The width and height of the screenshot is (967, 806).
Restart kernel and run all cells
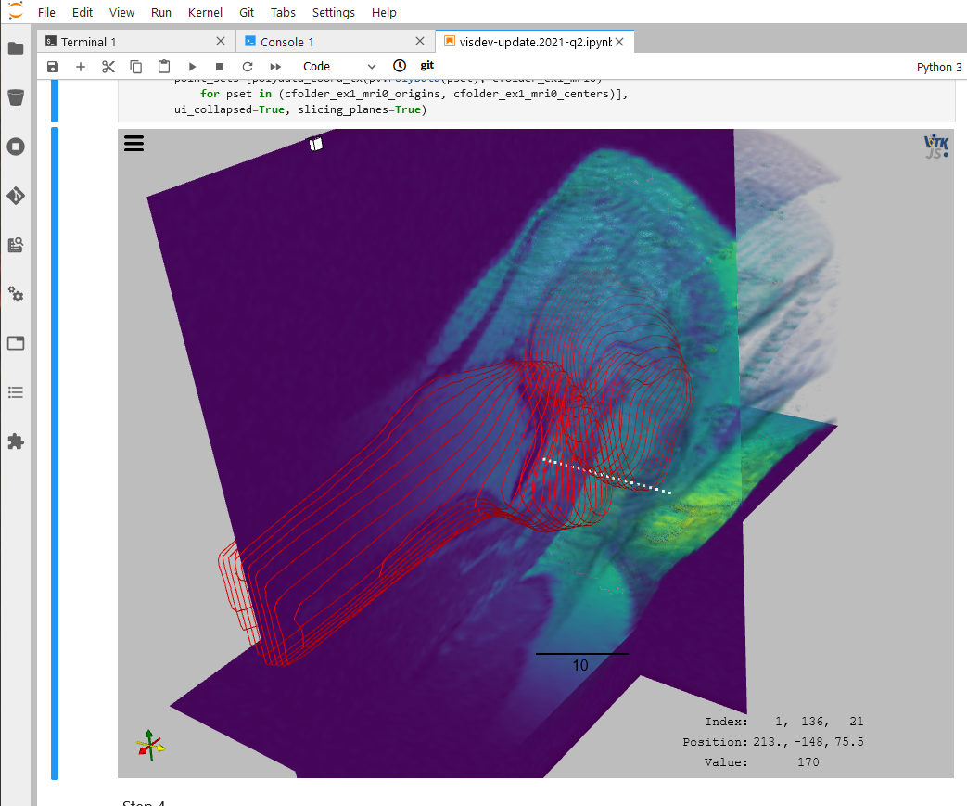click(274, 66)
